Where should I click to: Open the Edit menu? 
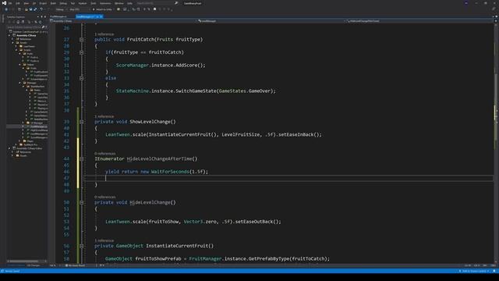pos(18,3)
